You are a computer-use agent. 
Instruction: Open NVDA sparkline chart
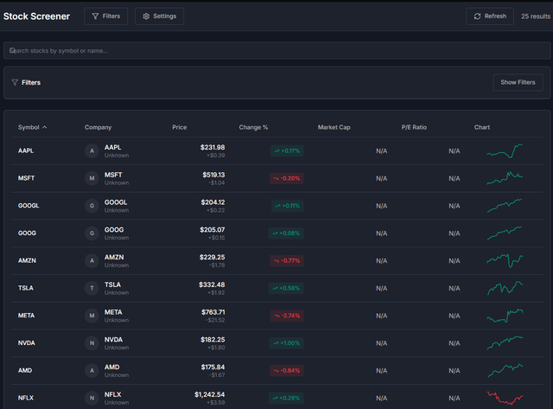(x=505, y=343)
